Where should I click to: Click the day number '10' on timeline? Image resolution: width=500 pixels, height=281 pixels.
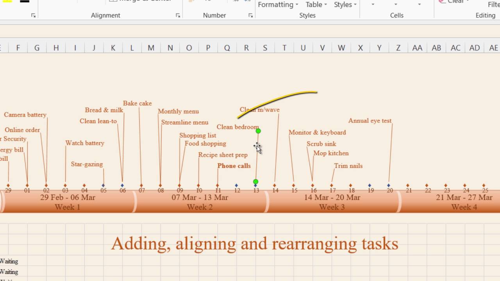(199, 191)
